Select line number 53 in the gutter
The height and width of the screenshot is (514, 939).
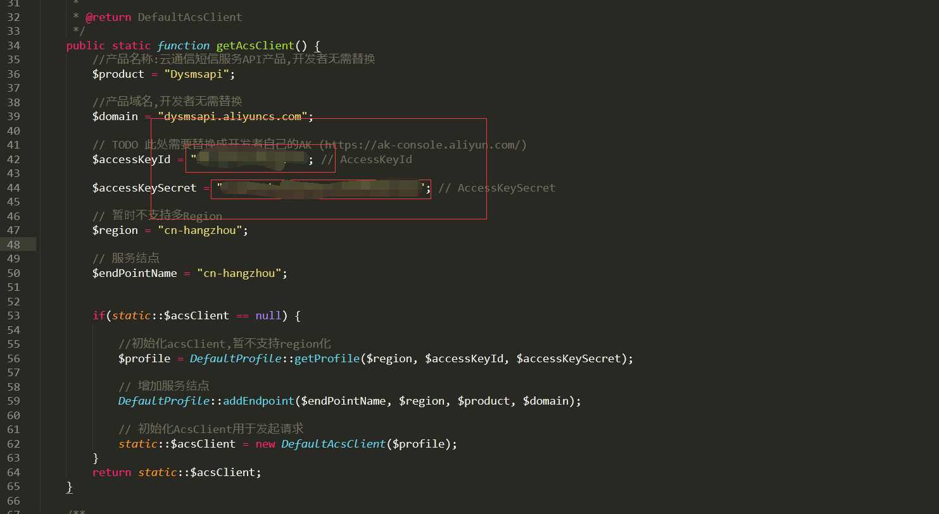click(13, 315)
